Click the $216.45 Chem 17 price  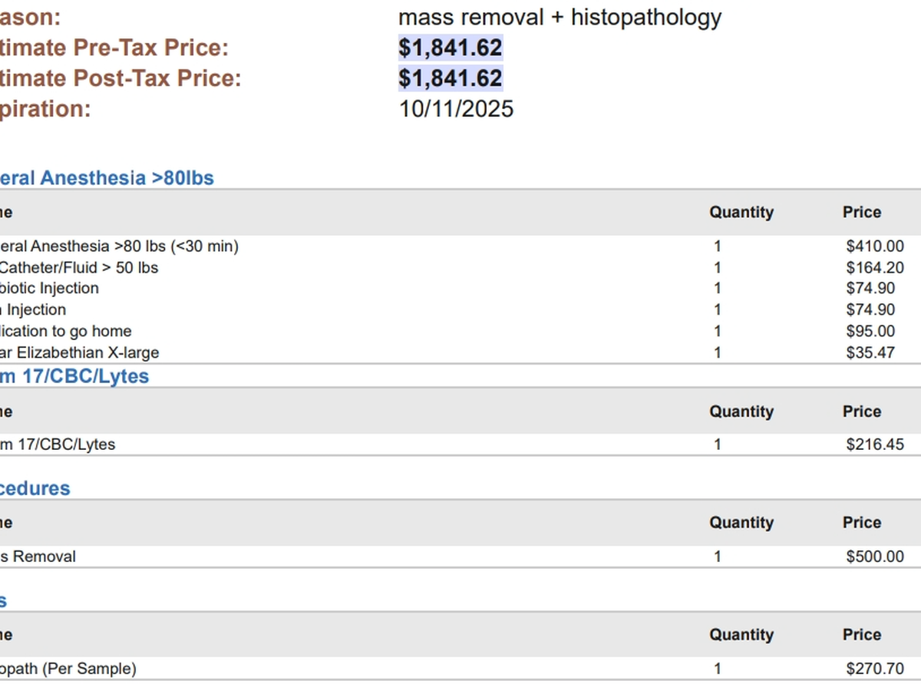click(875, 444)
